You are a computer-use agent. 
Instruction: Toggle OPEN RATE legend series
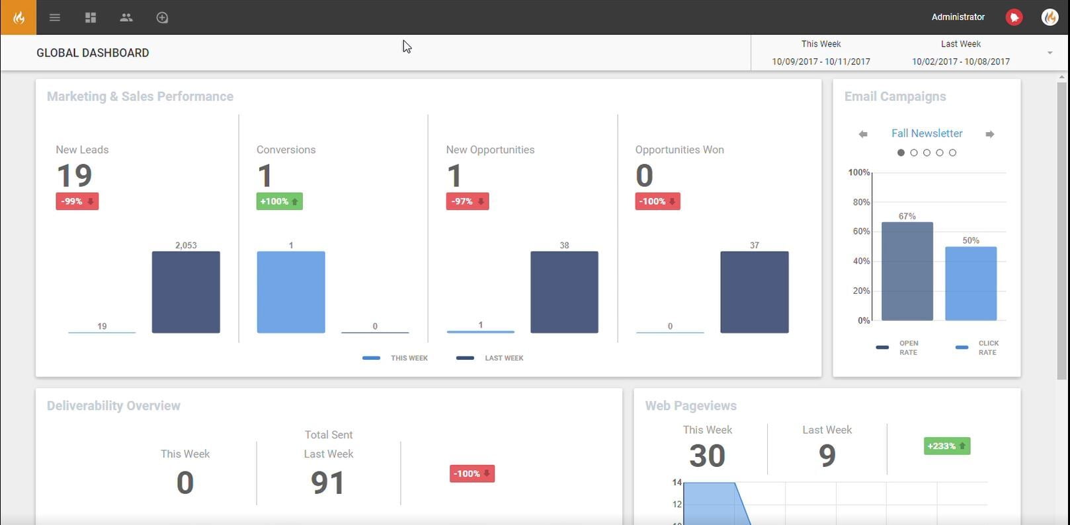[x=898, y=348]
